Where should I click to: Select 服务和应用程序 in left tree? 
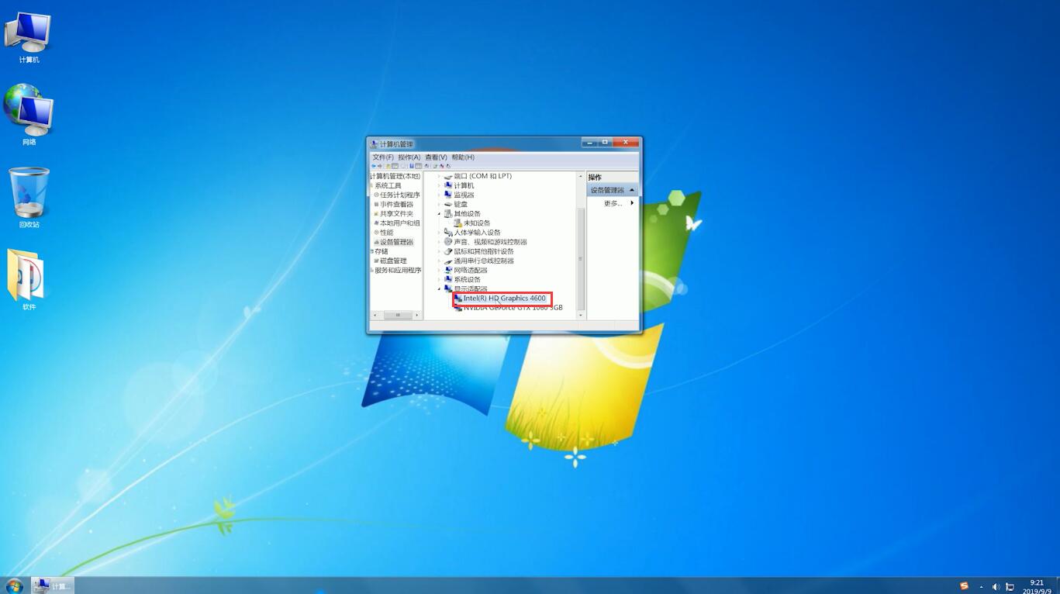(398, 270)
